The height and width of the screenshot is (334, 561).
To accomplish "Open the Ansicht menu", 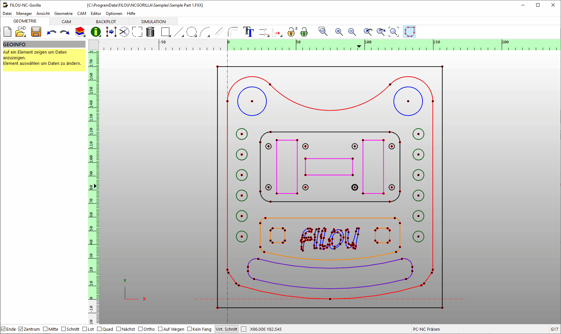I will [43, 14].
